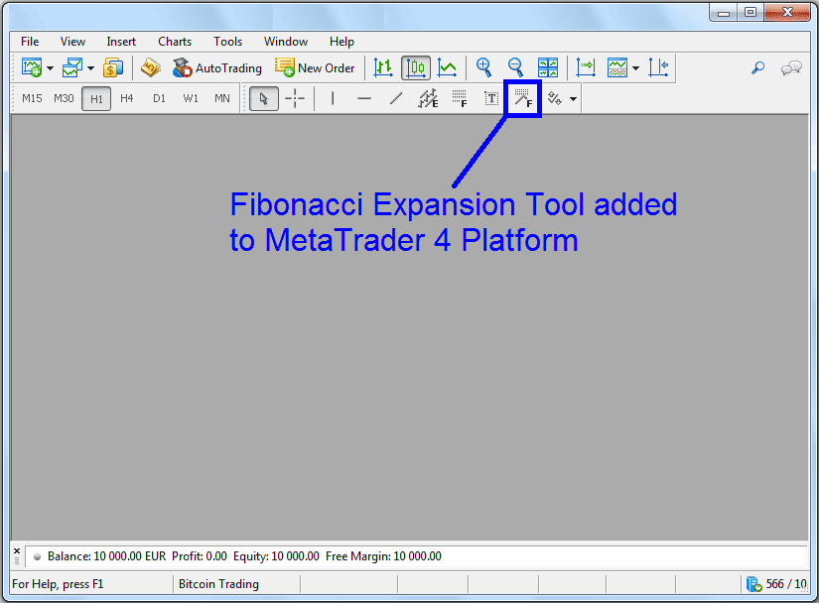Click the New Order button
The height and width of the screenshot is (603, 819).
coord(315,67)
